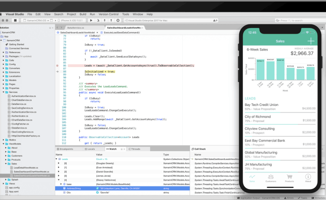Expand the References folder in Solution
Image resolution: width=326 pixels, height=200 pixels.
tap(4, 52)
